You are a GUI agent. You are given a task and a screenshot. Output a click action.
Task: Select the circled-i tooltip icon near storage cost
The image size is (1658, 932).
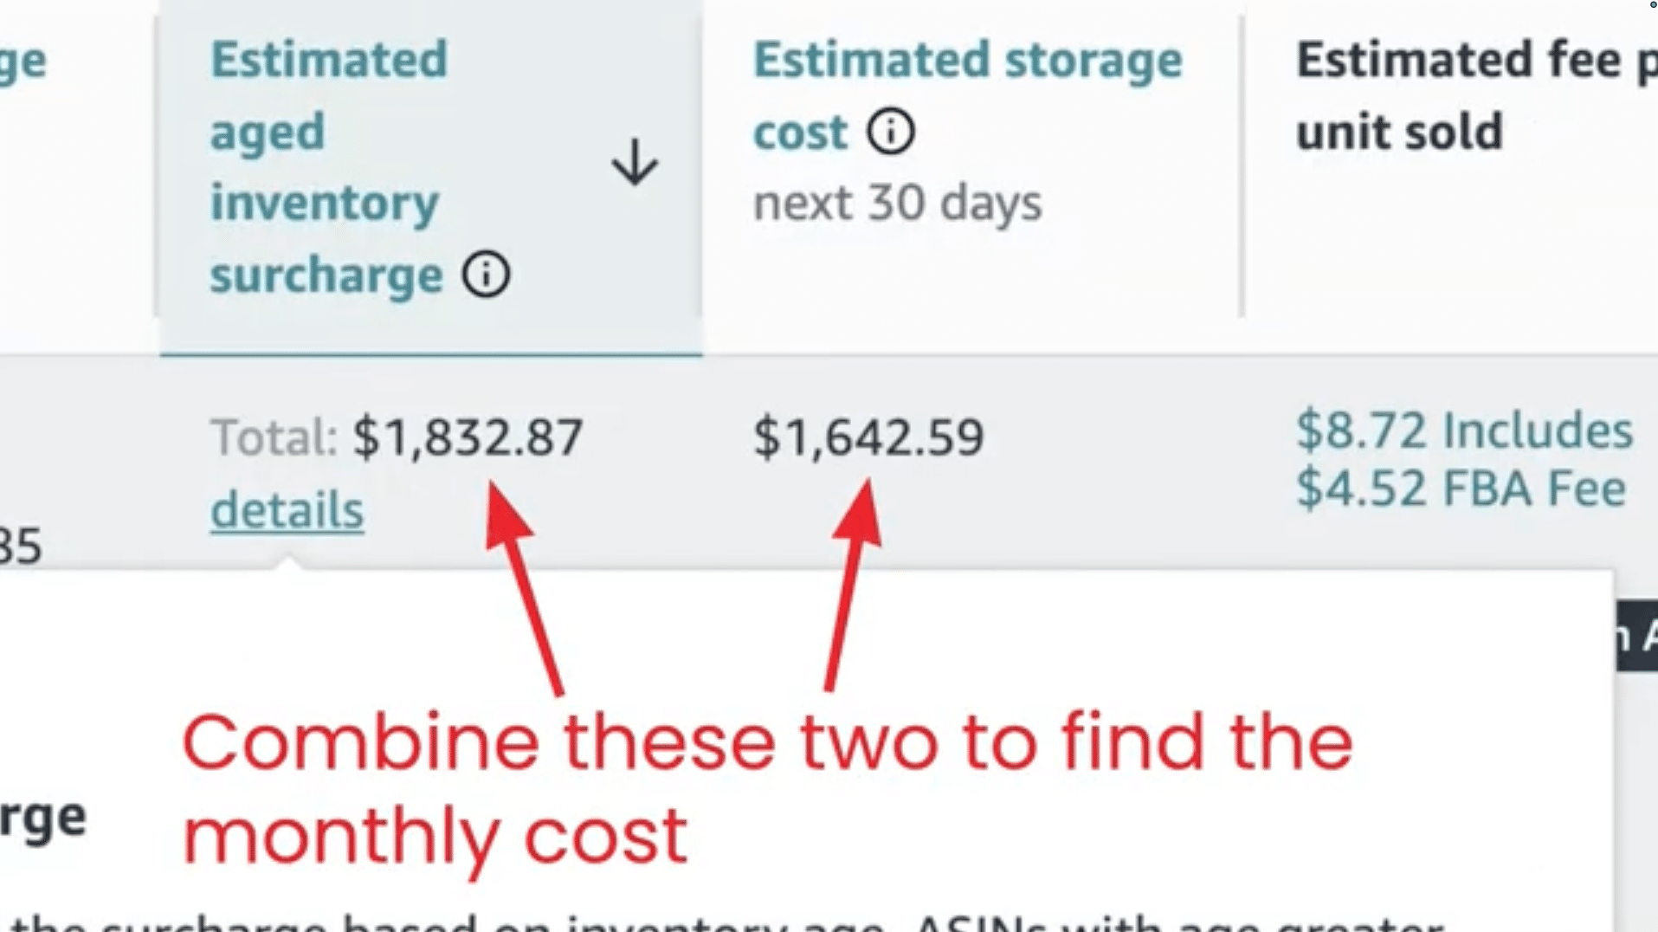(891, 132)
